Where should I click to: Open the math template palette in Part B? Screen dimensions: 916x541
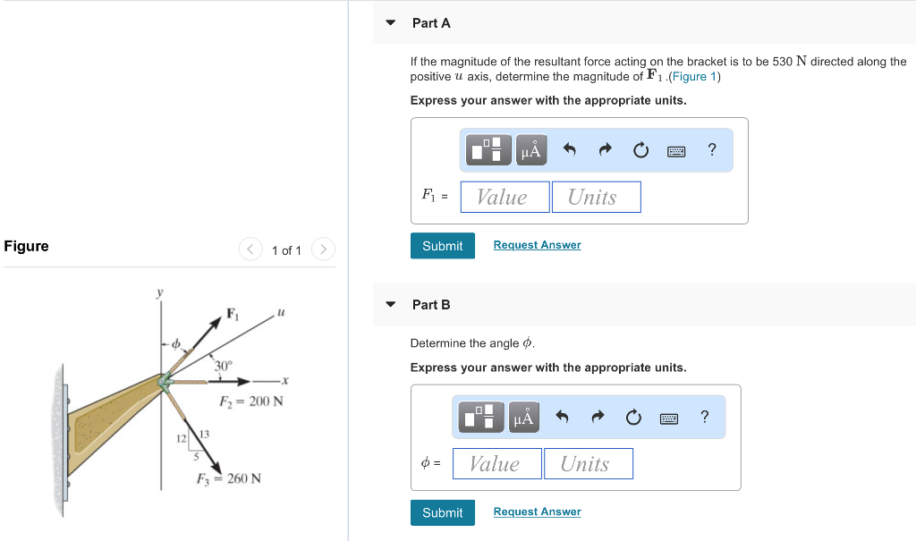479,417
